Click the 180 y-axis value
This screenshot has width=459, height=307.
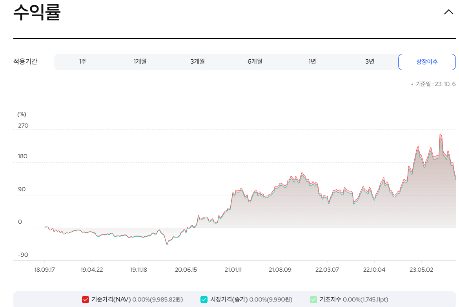pyautogui.click(x=22, y=156)
